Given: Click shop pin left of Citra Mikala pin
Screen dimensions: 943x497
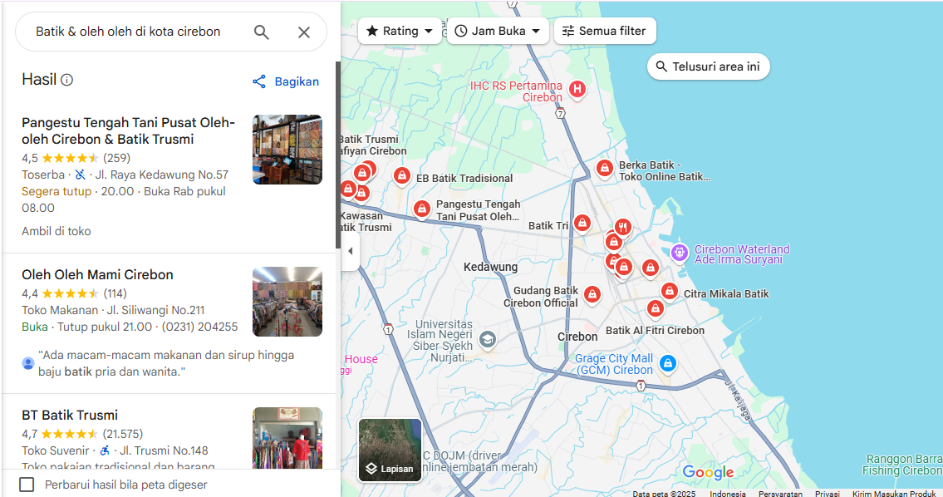Looking at the screenshot, I should coord(650,268).
